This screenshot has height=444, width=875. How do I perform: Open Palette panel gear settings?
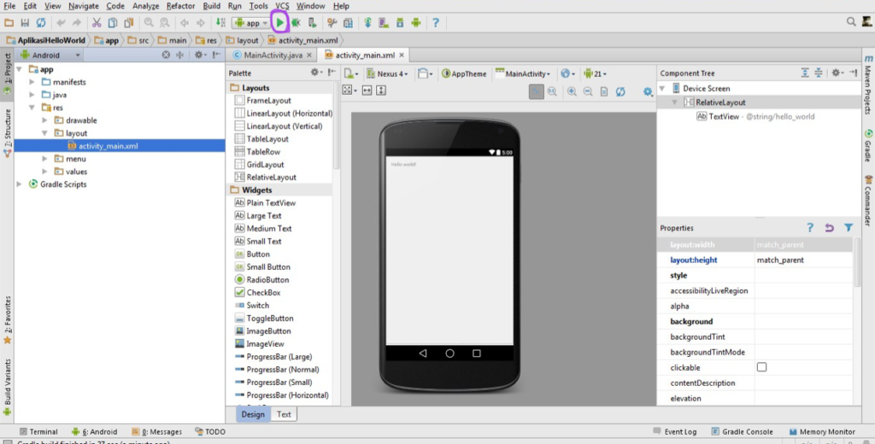click(316, 73)
